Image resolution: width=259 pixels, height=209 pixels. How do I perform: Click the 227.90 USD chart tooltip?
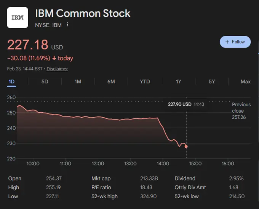[187, 104]
